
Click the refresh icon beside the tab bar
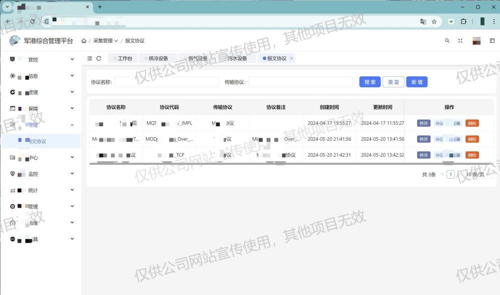99,58
